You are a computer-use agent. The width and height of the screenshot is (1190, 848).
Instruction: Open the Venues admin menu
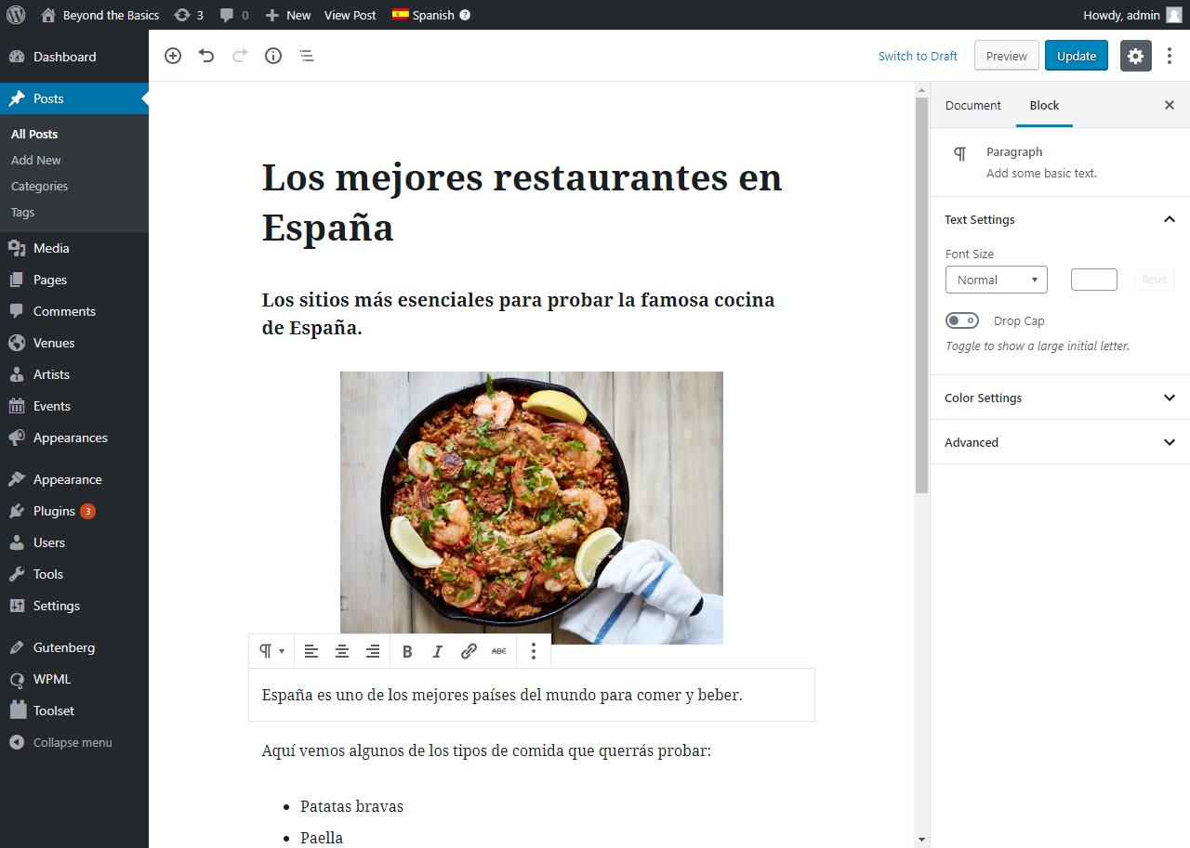pos(54,343)
